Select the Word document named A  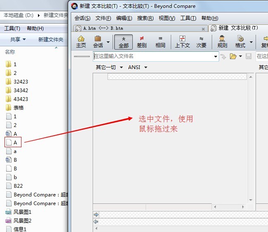[x=12, y=134]
